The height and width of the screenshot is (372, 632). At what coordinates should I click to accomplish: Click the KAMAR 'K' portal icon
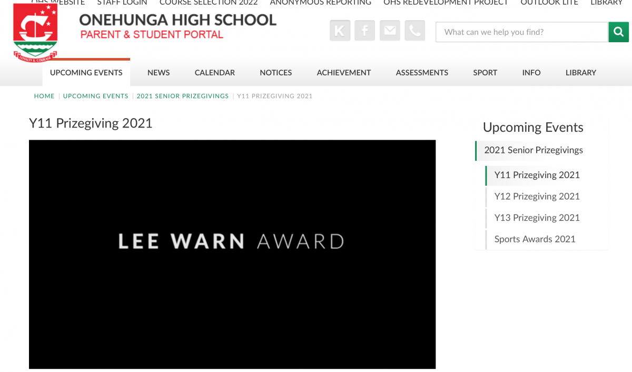click(x=340, y=31)
